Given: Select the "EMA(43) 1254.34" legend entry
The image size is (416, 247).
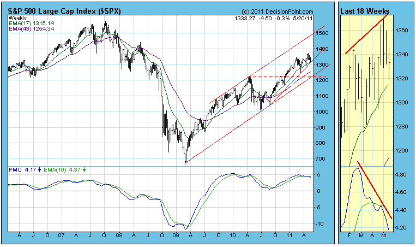Looking at the screenshot, I should (31, 28).
